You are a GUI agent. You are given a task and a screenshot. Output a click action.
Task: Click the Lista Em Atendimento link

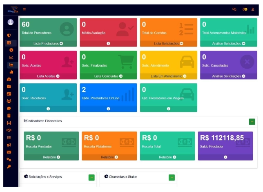(x=168, y=76)
